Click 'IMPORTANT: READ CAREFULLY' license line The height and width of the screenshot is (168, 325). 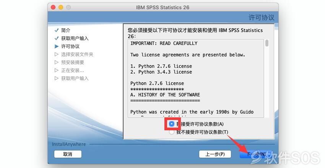(x=164, y=43)
